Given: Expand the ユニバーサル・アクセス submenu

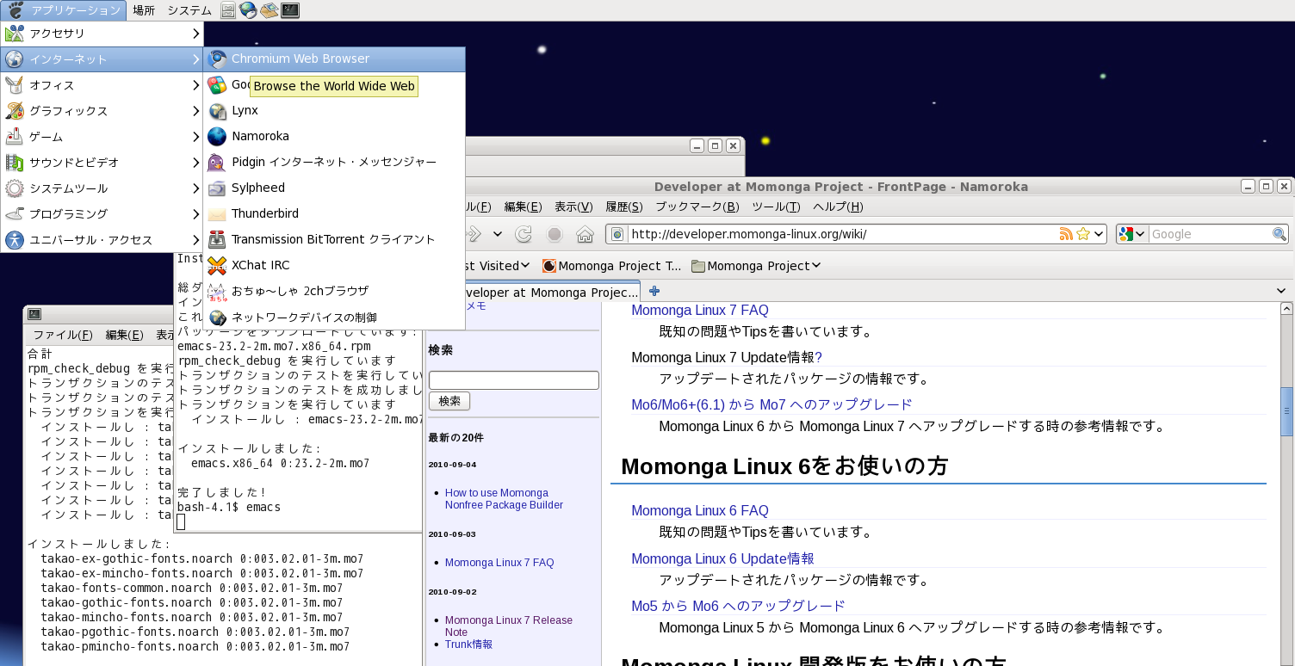Looking at the screenshot, I should click(102, 240).
